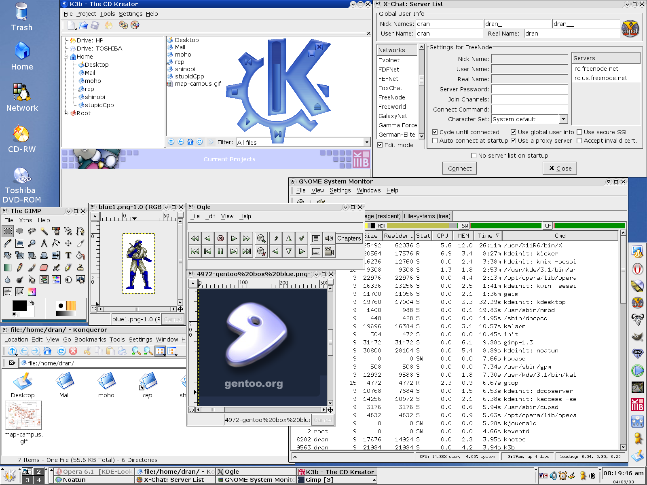647x485 pixels.
Task: Switch to Noatun in the taskbar
Action: coord(94,480)
